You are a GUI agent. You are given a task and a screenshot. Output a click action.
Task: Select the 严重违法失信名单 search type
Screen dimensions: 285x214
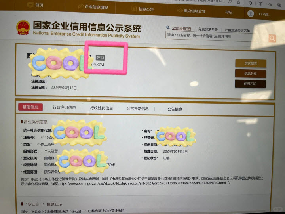click(237, 30)
